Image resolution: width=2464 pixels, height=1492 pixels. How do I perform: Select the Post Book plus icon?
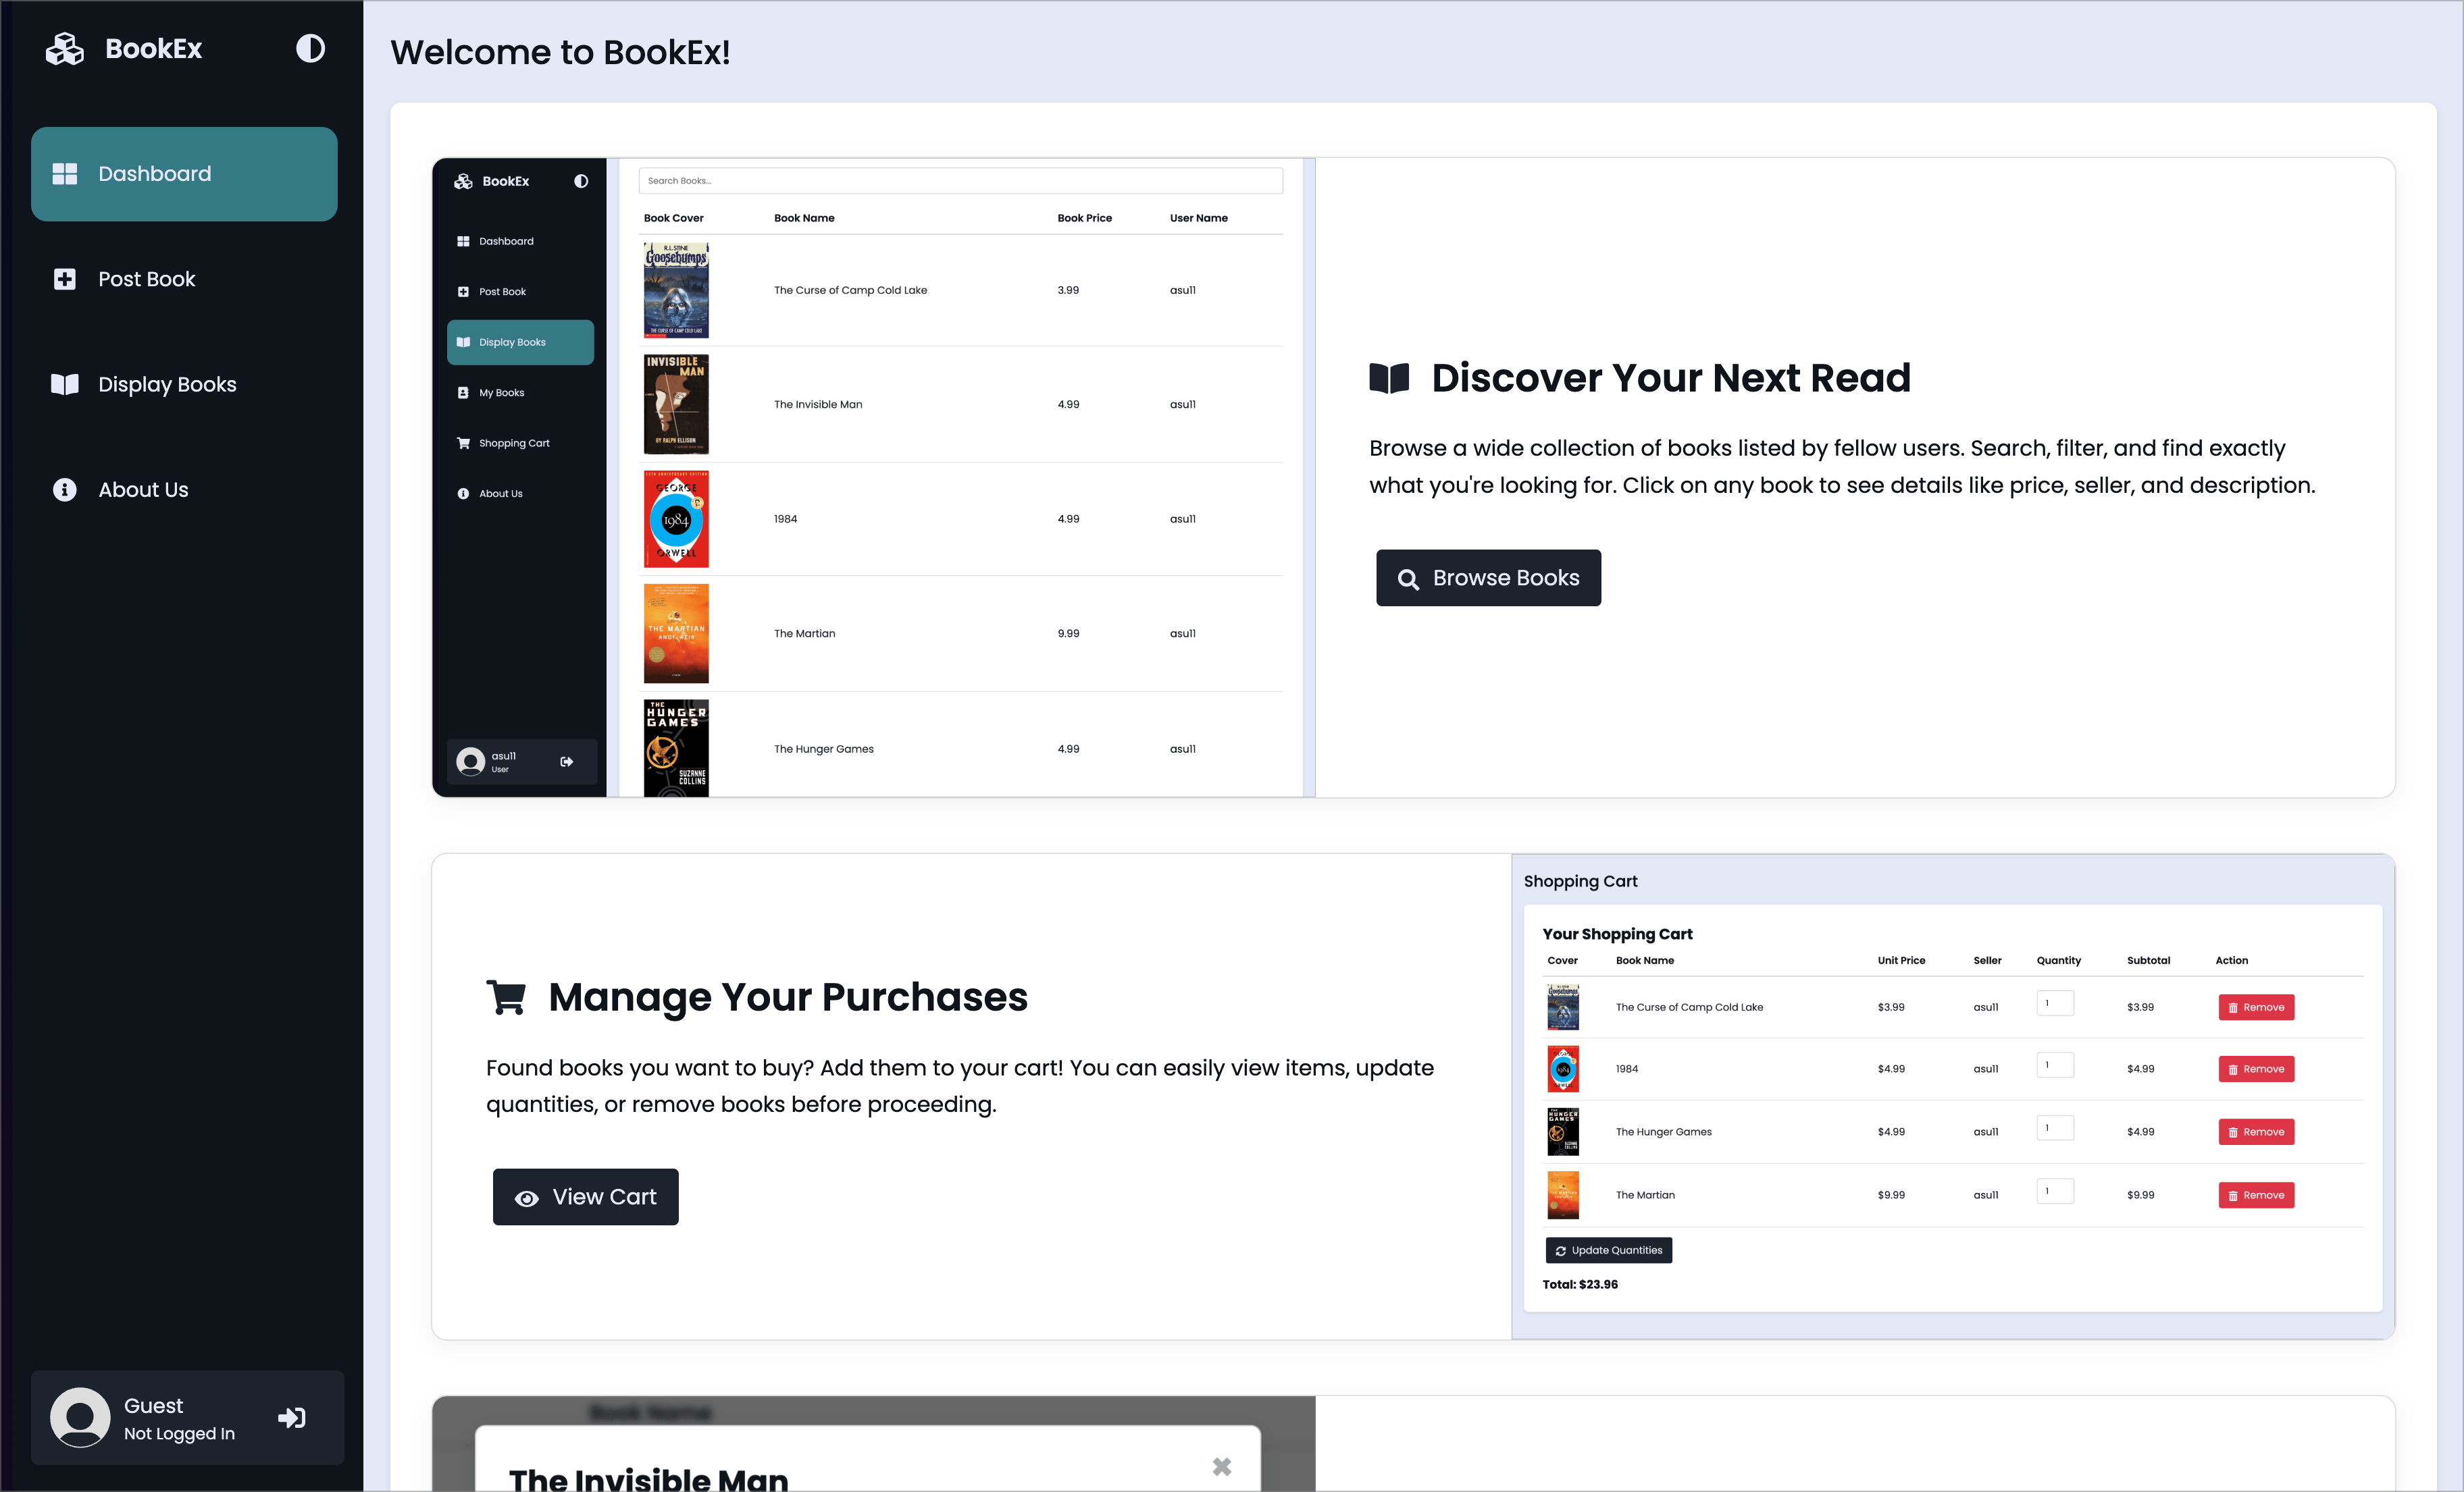click(65, 279)
